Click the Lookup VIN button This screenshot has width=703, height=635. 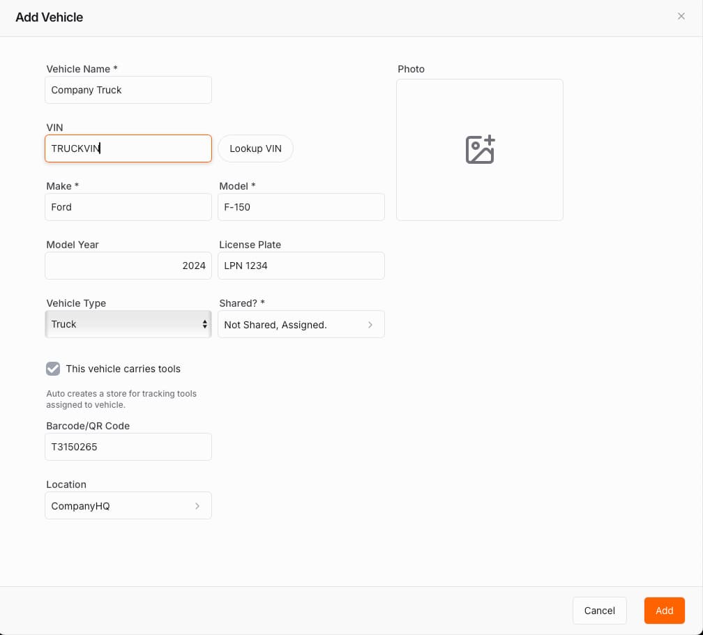[255, 148]
